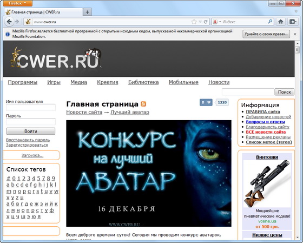This screenshot has height=243, width=303.
Task: Select tag '#' in Список тегов
Action: [x=8, y=178]
